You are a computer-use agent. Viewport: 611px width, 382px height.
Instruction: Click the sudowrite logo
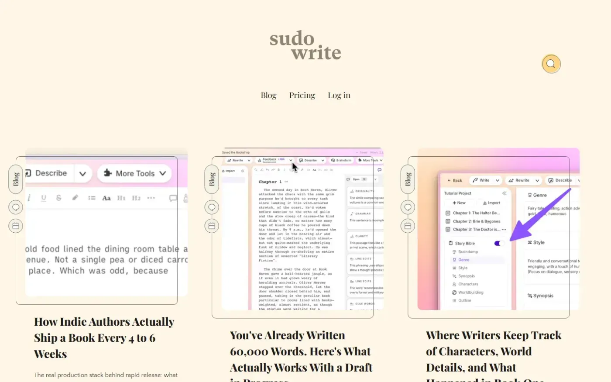305,45
